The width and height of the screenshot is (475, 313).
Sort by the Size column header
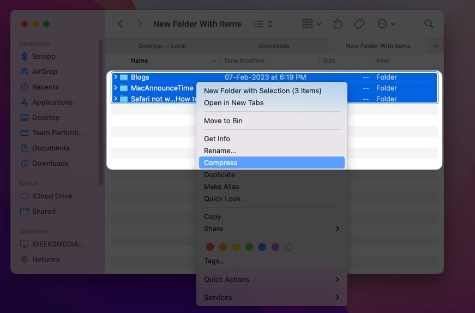pyautogui.click(x=329, y=61)
